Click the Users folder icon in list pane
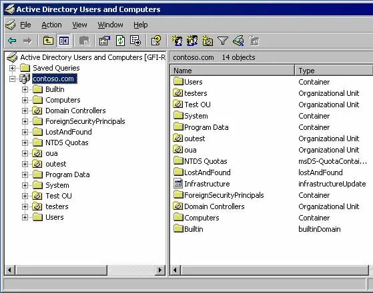 pyautogui.click(x=178, y=81)
